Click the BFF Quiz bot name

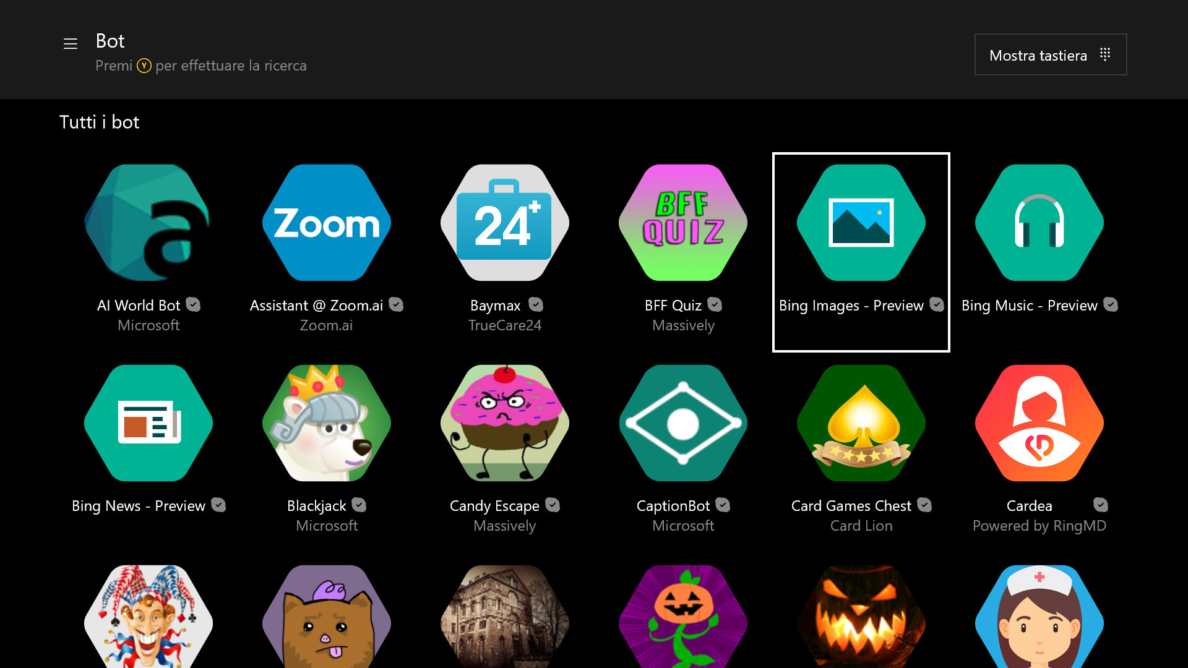click(x=673, y=306)
